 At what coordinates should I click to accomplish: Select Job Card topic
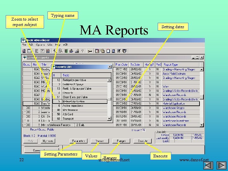[x=80, y=114]
